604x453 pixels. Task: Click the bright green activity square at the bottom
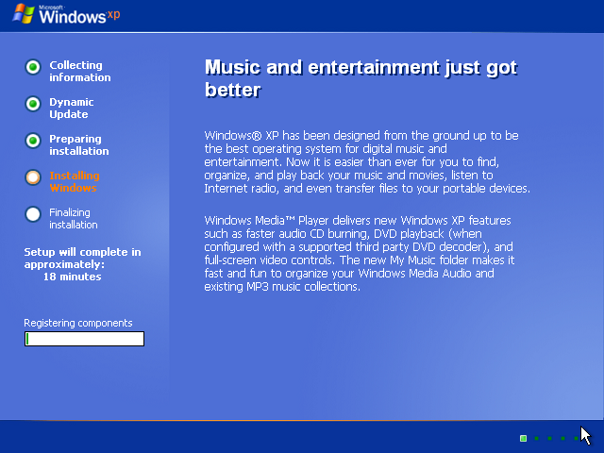tap(523, 438)
